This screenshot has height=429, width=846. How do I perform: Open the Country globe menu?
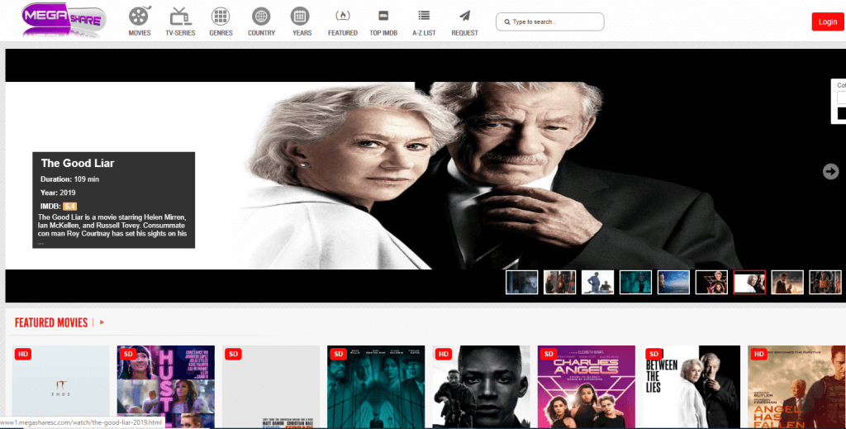(x=261, y=21)
